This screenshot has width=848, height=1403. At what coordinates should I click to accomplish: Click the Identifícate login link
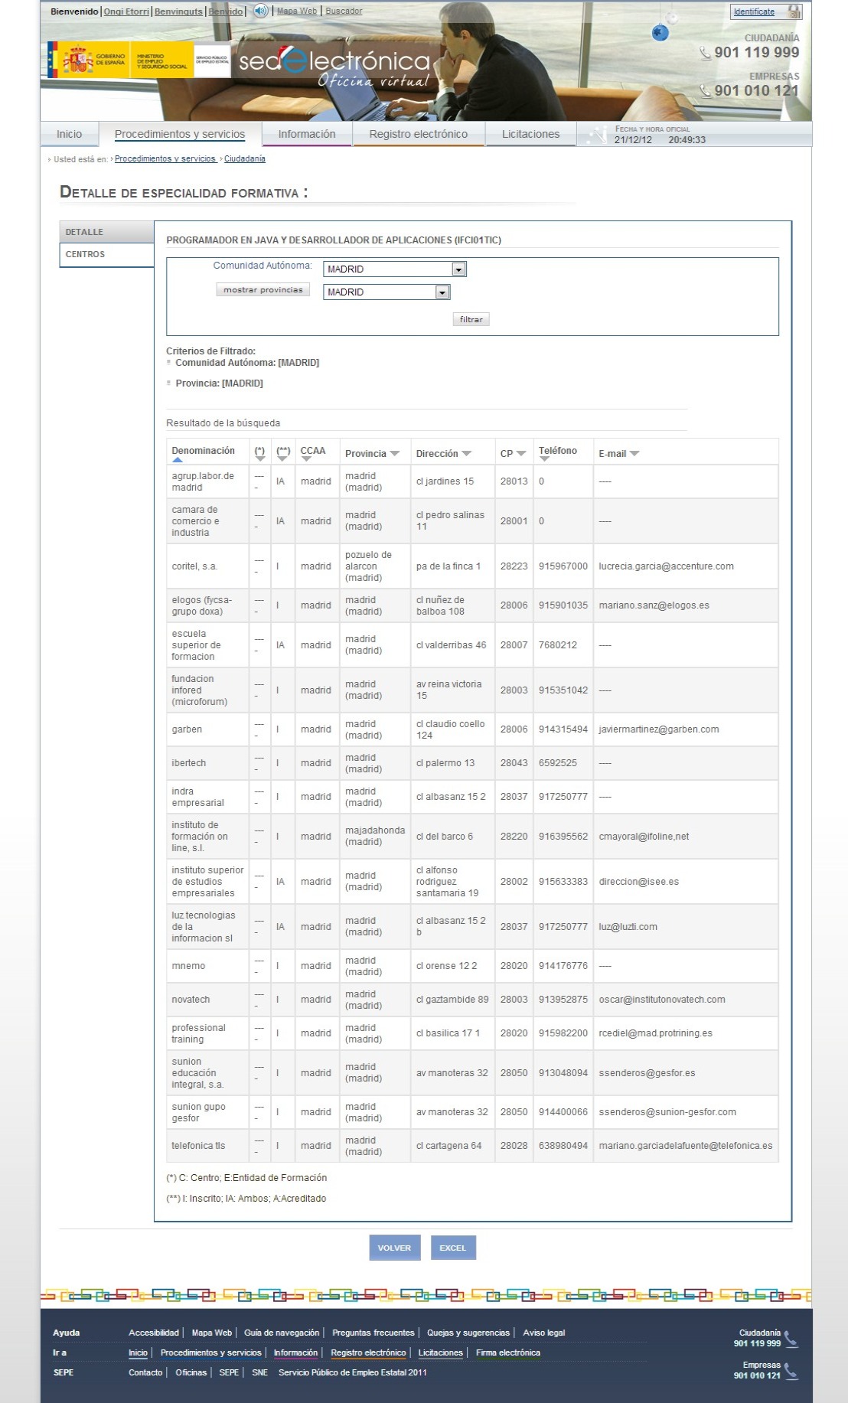pos(754,11)
